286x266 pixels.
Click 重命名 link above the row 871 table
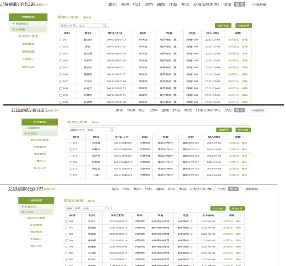[x=95, y=122]
